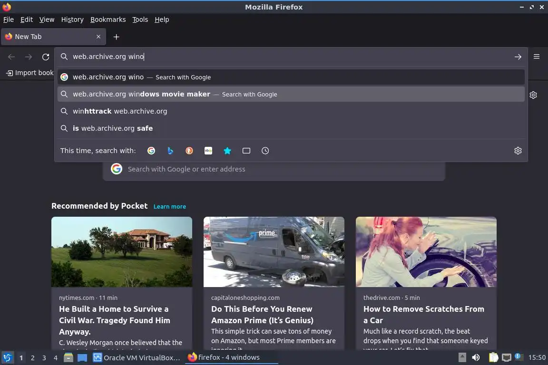548x365 pixels.
Task: Switch to workspace 3
Action: point(44,358)
